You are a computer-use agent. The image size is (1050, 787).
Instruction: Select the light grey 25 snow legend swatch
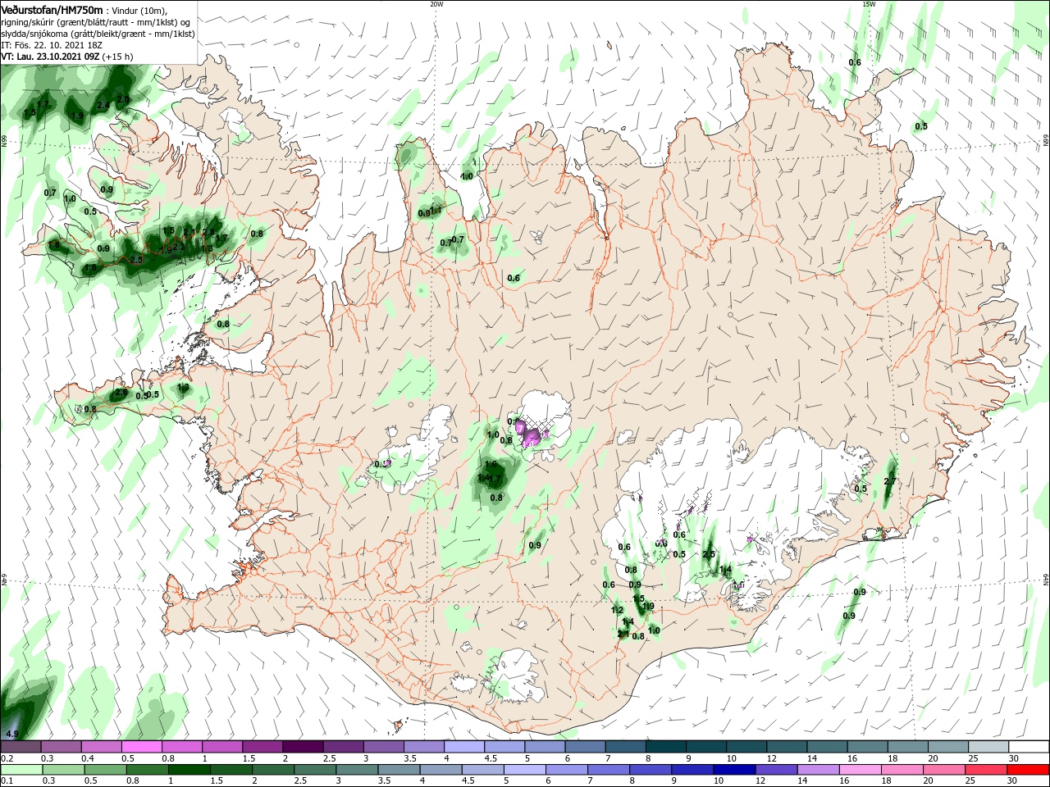tap(988, 747)
